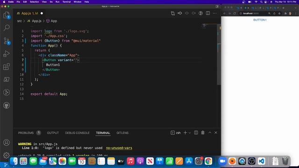Switch to the PROBLEMS tab
This screenshot has width=299, height=168.
26,133
